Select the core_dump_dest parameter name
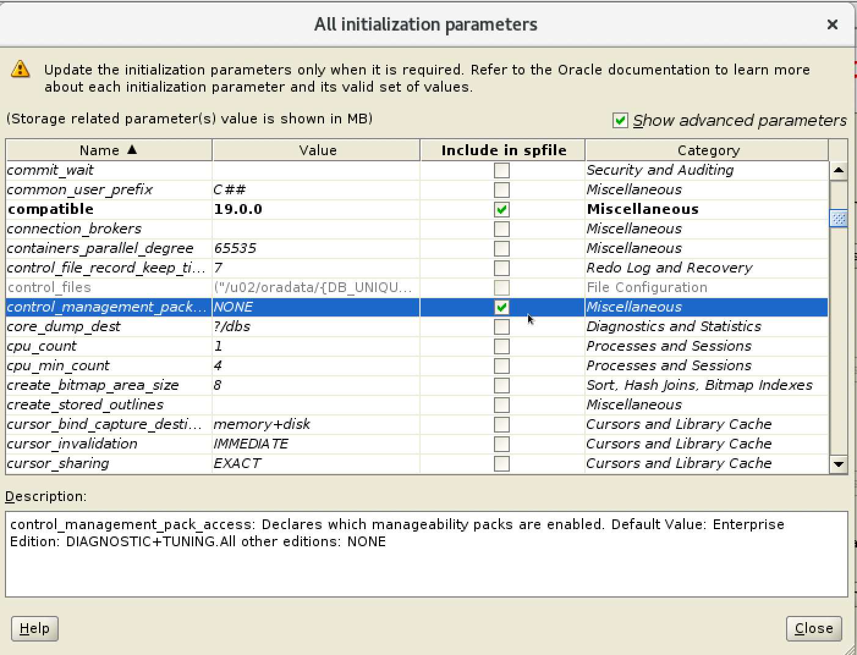Image resolution: width=857 pixels, height=655 pixels. tap(64, 326)
